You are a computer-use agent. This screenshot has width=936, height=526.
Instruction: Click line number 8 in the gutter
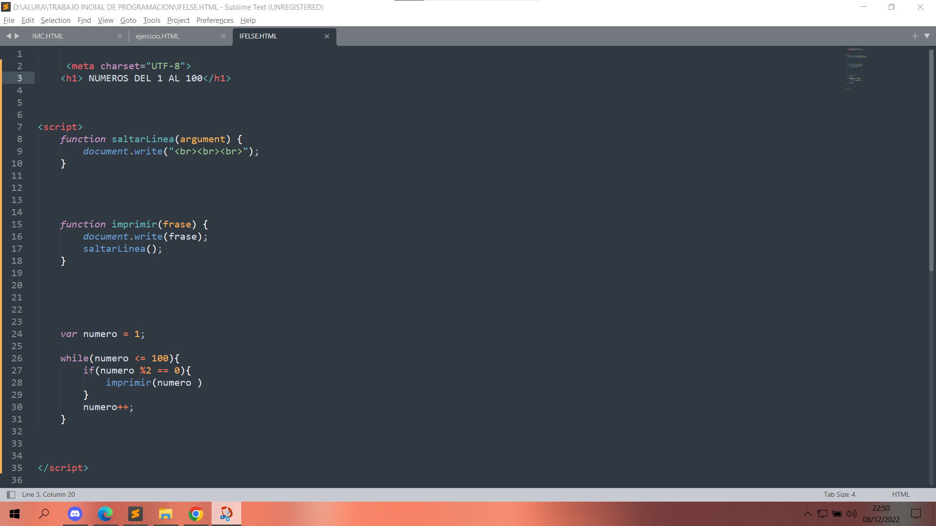(x=19, y=139)
